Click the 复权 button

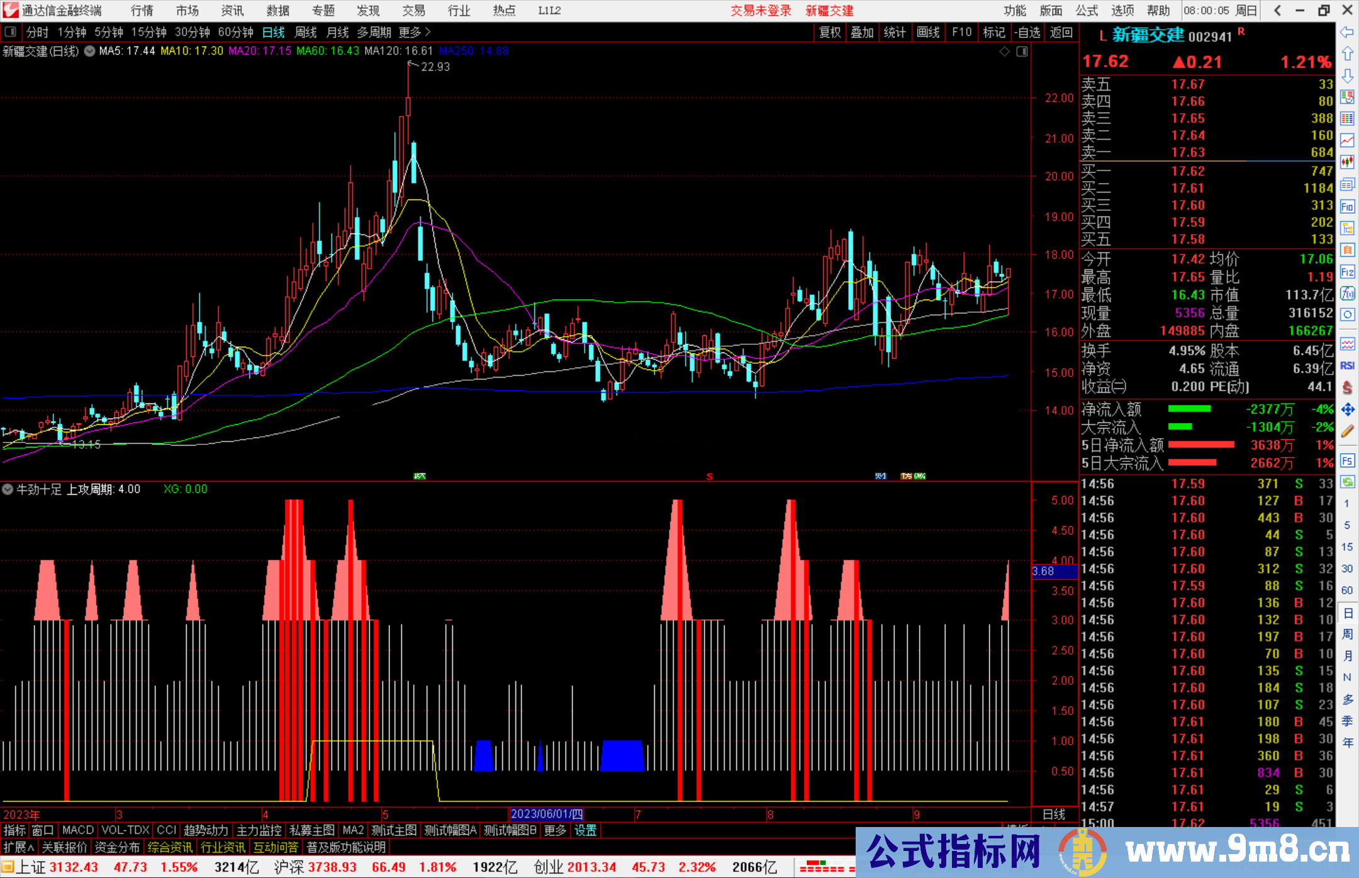click(829, 32)
